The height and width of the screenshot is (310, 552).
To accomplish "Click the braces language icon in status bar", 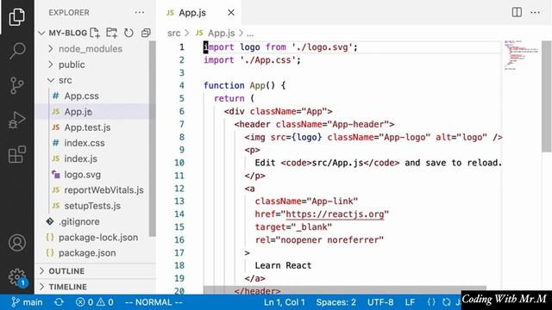I will (x=431, y=302).
